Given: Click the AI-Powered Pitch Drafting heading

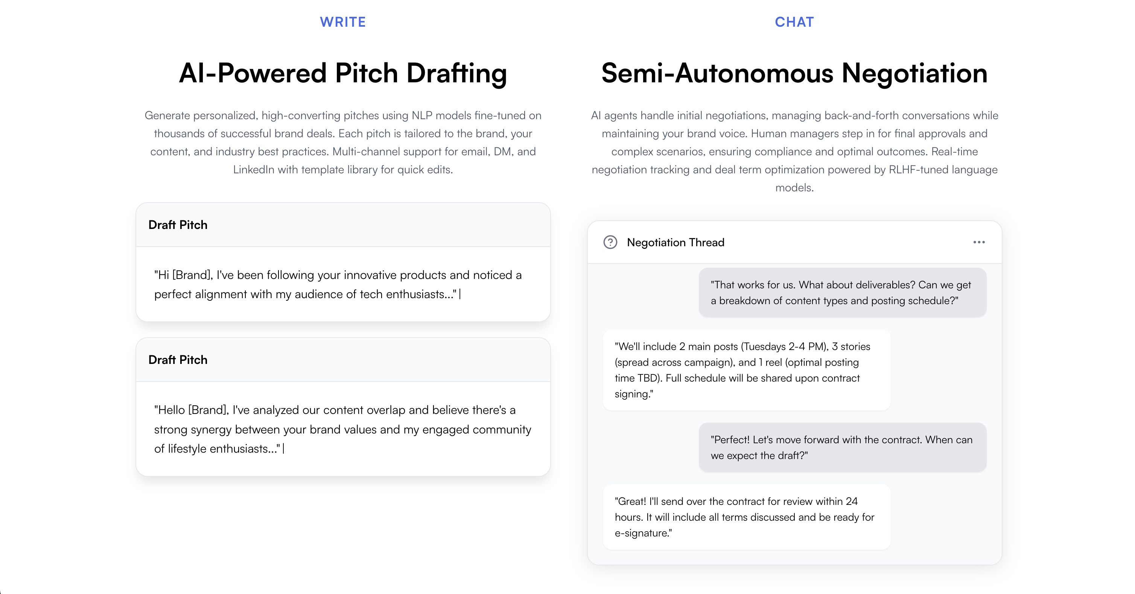Looking at the screenshot, I should pos(343,73).
